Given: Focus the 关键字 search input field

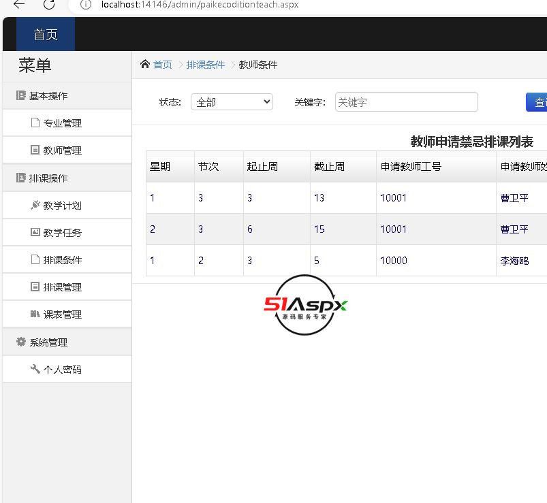Looking at the screenshot, I should pyautogui.click(x=406, y=102).
